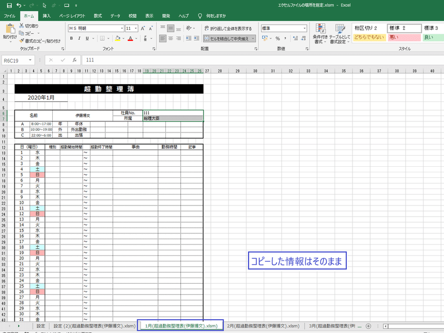The width and height of the screenshot is (444, 333).
Task: Click the borders grid icon
Action: (x=102, y=38)
